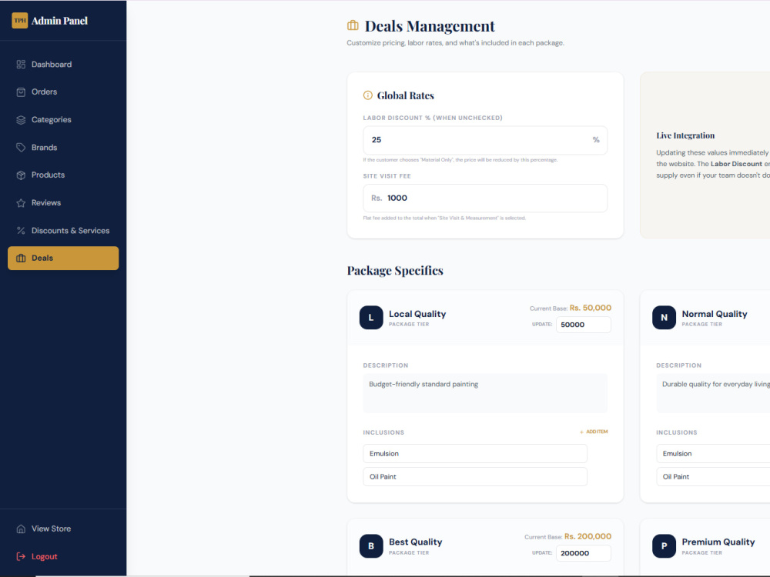Screen dimensions: 770x577
Task: Click the Products box icon in sidebar
Action: (21, 175)
